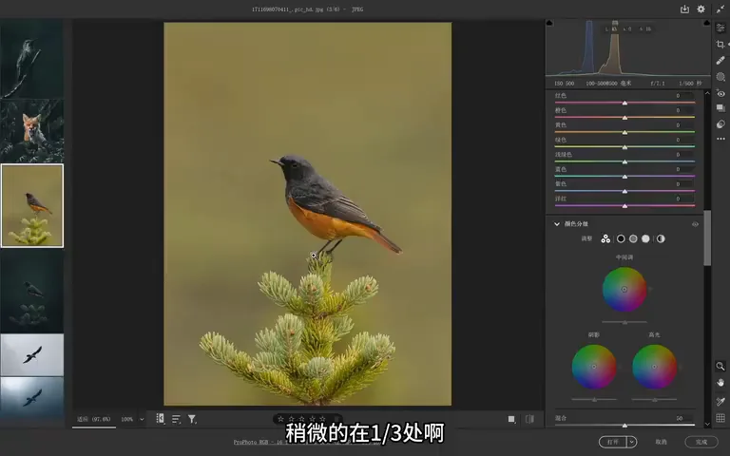Click the 红色 red slider handle
The image size is (730, 456).
pos(624,103)
